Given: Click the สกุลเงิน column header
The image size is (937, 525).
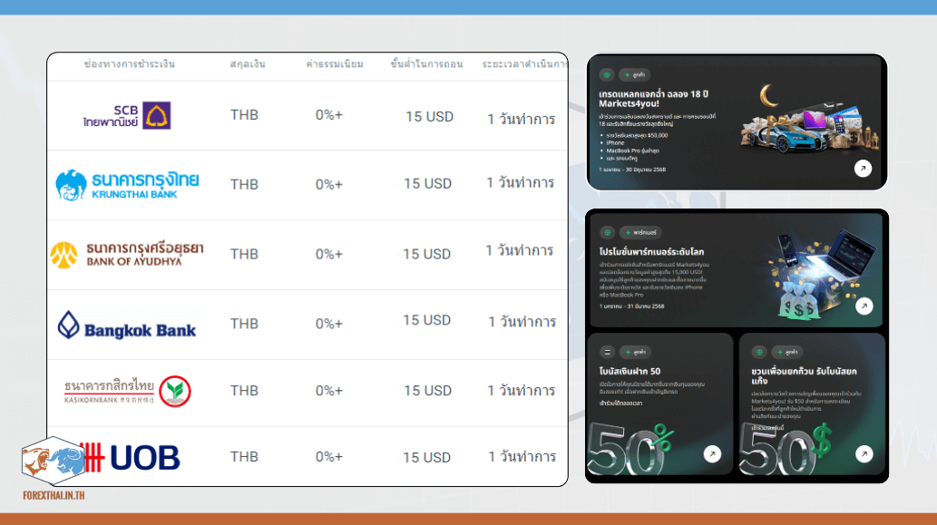Looking at the screenshot, I should click(248, 63).
